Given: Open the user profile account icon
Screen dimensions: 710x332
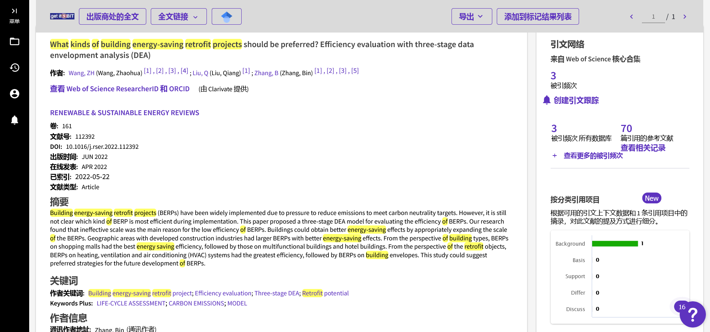Looking at the screenshot, I should [x=15, y=94].
